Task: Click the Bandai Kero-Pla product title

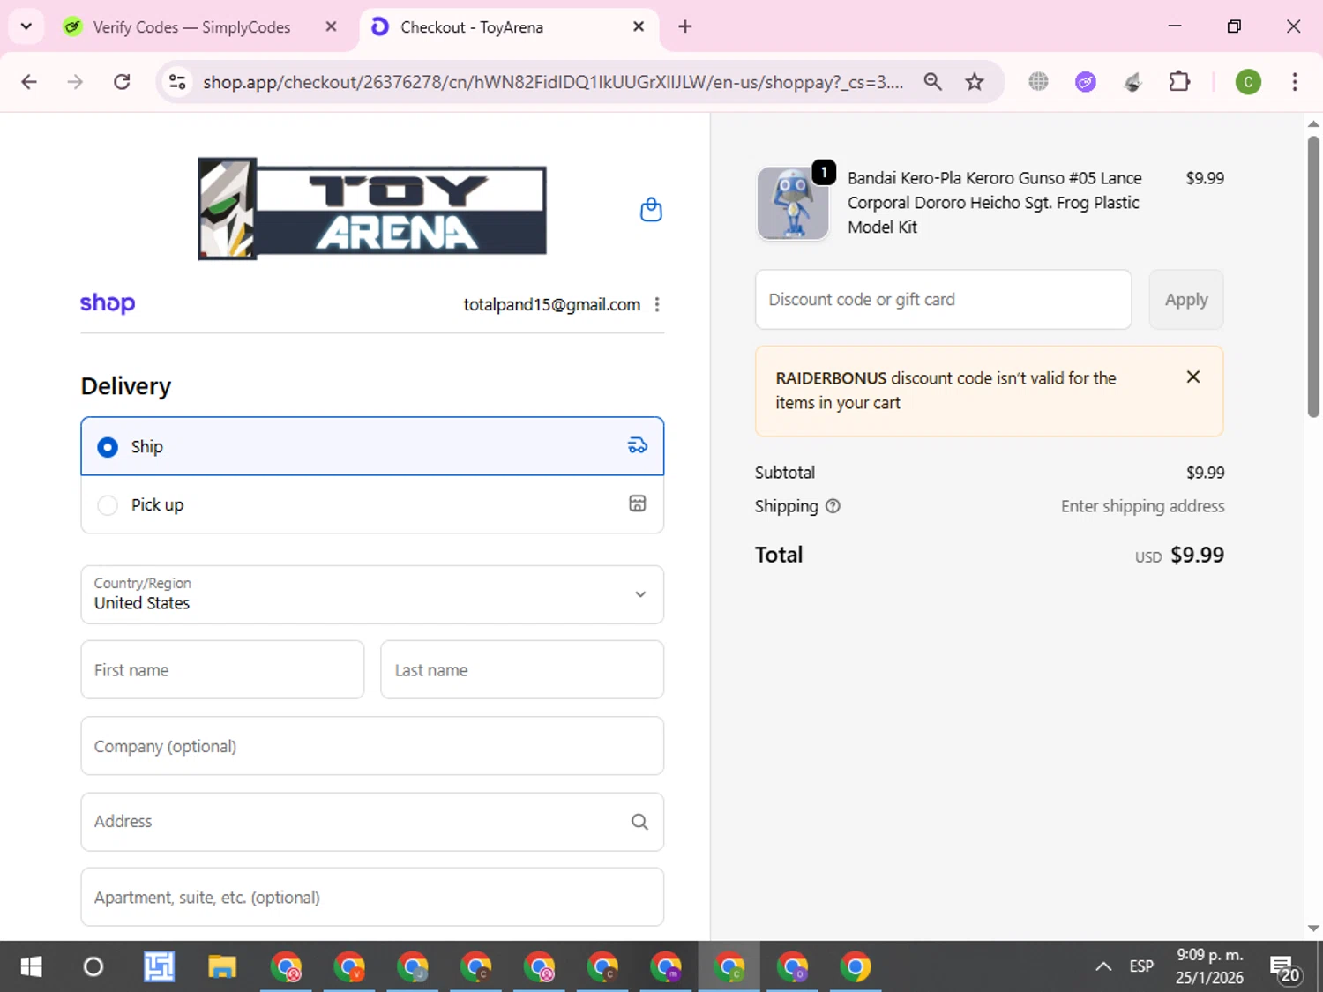Action: 995,203
